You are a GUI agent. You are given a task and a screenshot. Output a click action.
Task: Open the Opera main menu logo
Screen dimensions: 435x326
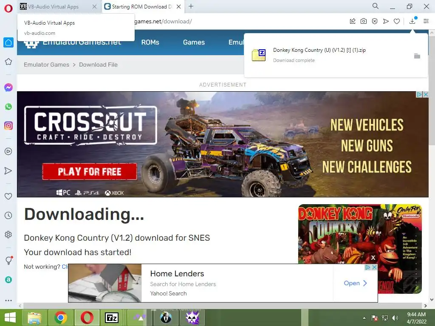point(8,8)
